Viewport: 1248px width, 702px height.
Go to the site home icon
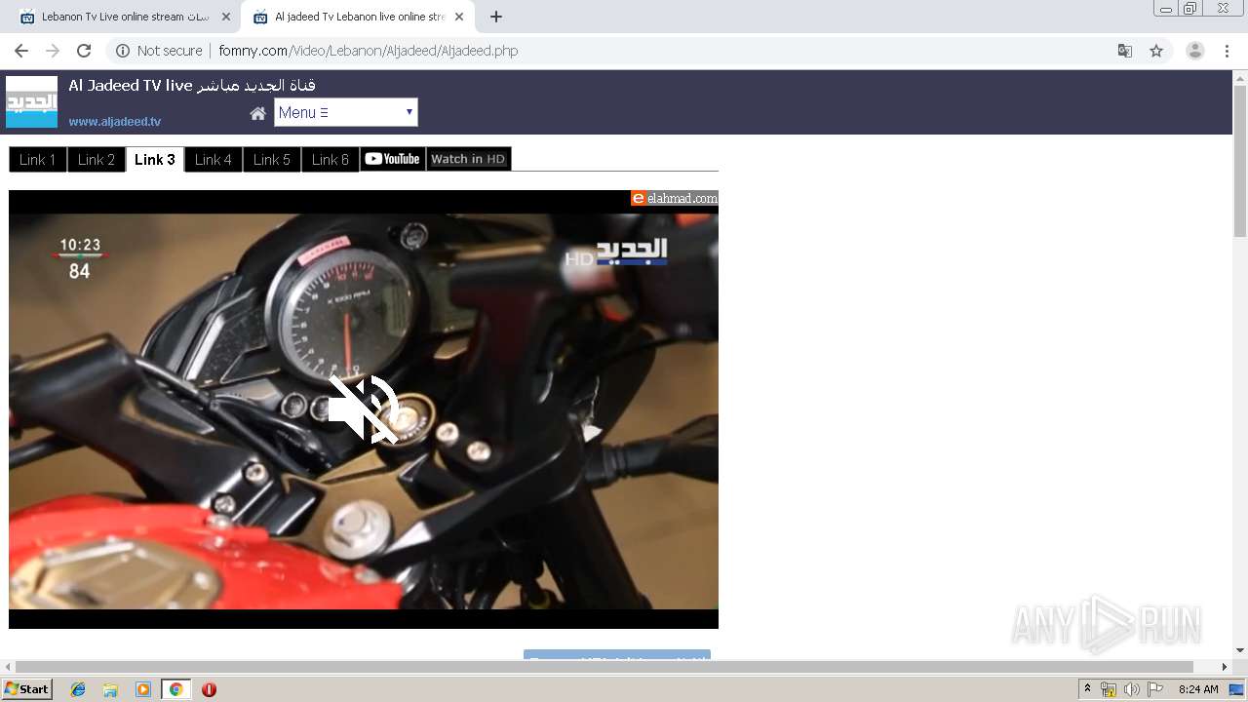[257, 113]
